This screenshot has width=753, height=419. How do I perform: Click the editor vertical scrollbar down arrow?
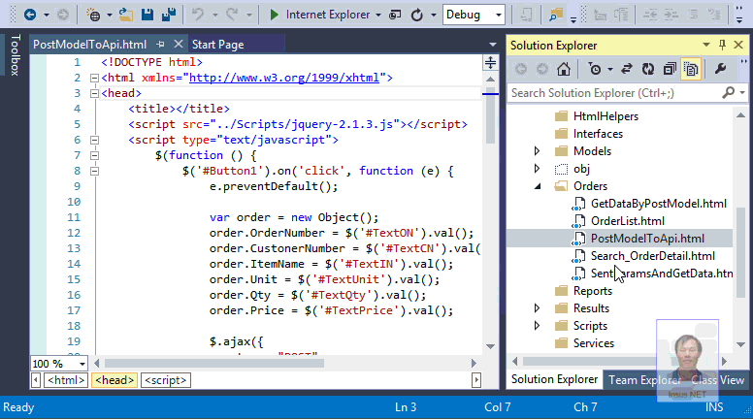point(490,346)
